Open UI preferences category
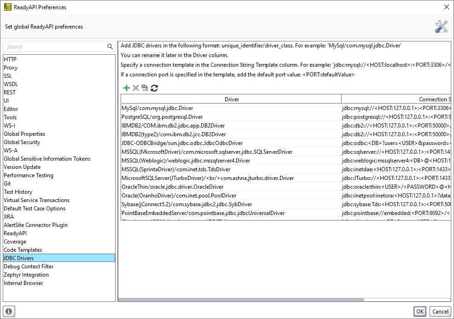454x319 pixels. point(59,101)
